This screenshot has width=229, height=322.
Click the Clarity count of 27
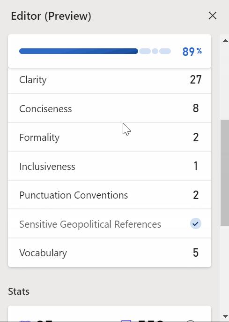pos(196,79)
